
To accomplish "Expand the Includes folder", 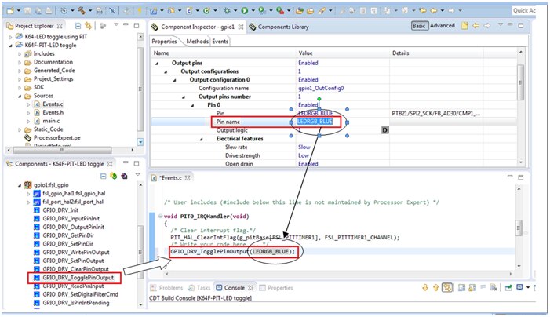I will 20,53.
